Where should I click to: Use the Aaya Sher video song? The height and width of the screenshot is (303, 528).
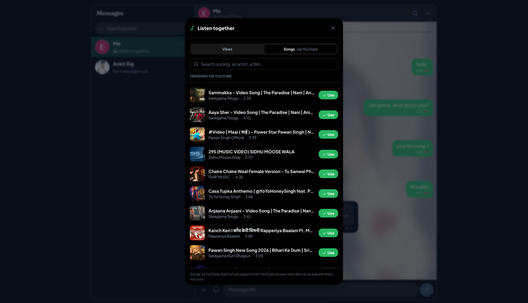[x=328, y=115]
